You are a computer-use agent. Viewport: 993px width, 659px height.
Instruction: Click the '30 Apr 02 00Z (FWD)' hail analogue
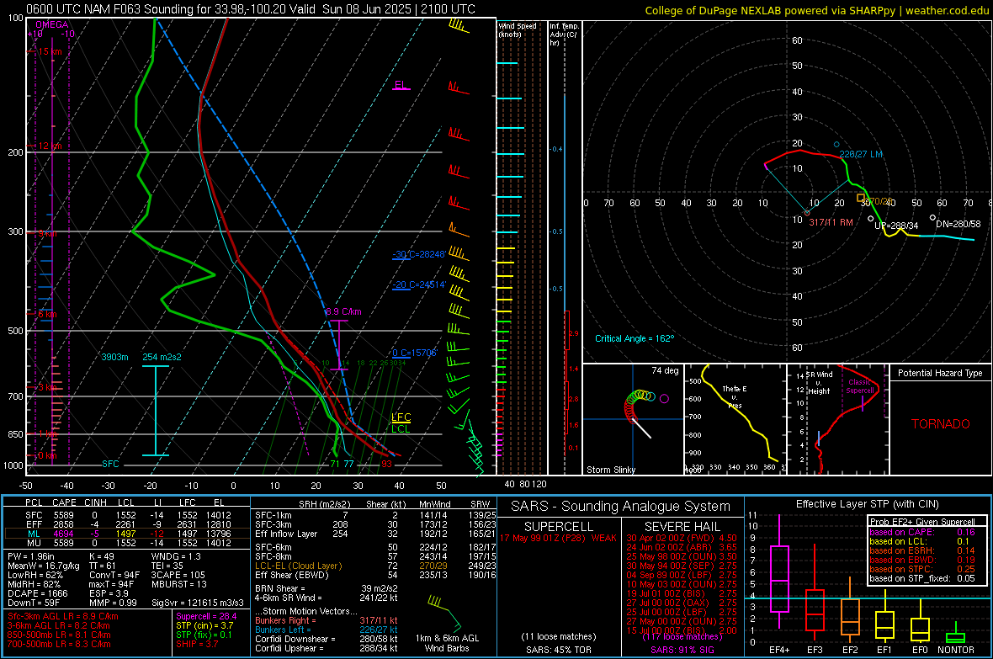pos(682,538)
